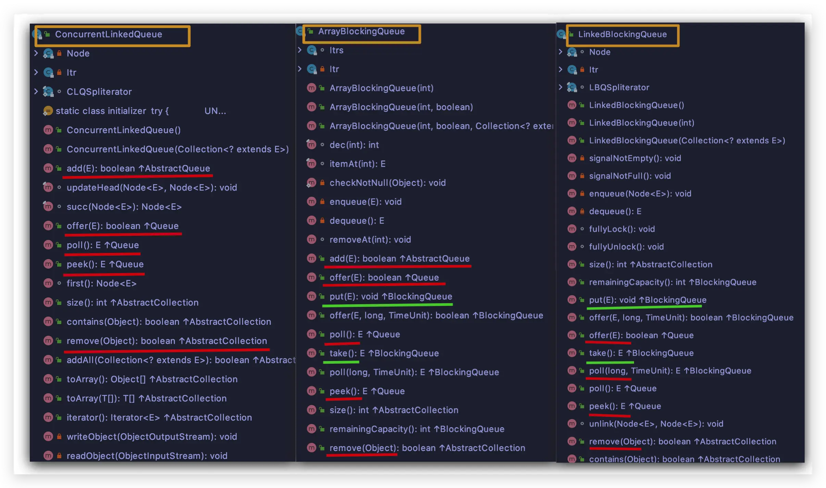Screen dimensions: 826x488
Task: Expand the LBQSpliterator inner class
Action: coord(560,87)
